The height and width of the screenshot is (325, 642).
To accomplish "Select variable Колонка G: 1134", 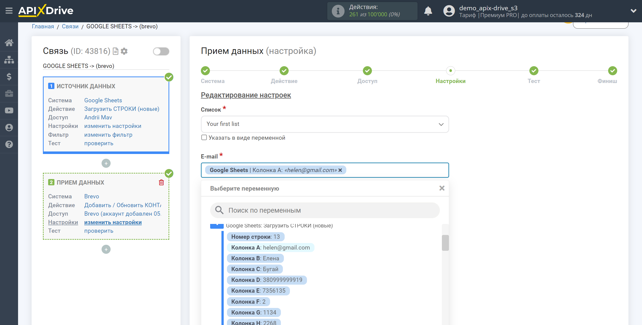I will 254,312.
